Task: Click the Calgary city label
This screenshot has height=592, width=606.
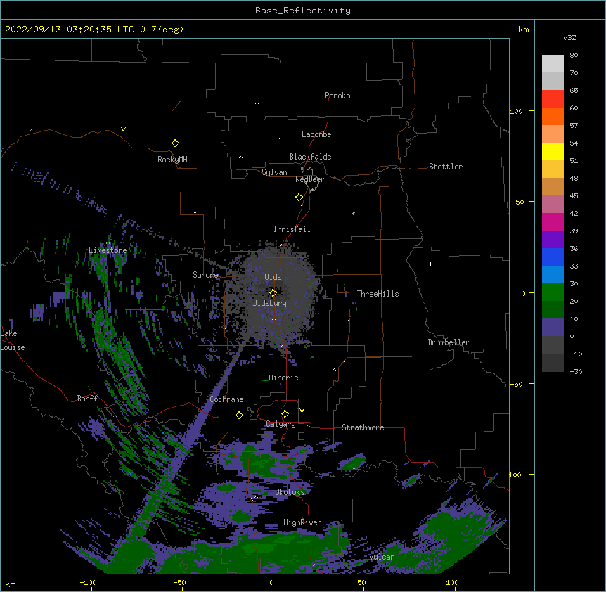Action: click(x=281, y=424)
